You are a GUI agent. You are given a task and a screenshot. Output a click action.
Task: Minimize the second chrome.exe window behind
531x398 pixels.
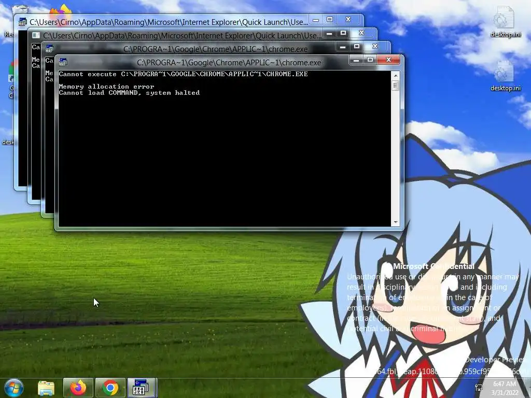tap(342, 47)
